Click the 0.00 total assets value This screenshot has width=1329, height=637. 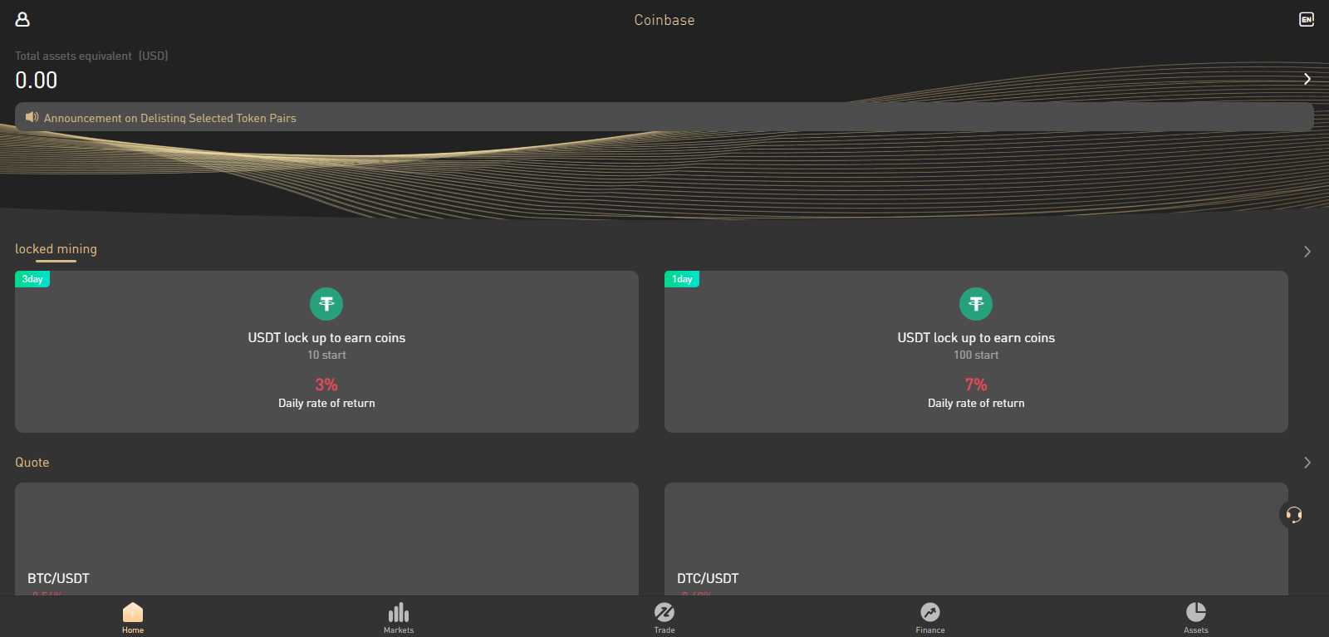tap(37, 81)
